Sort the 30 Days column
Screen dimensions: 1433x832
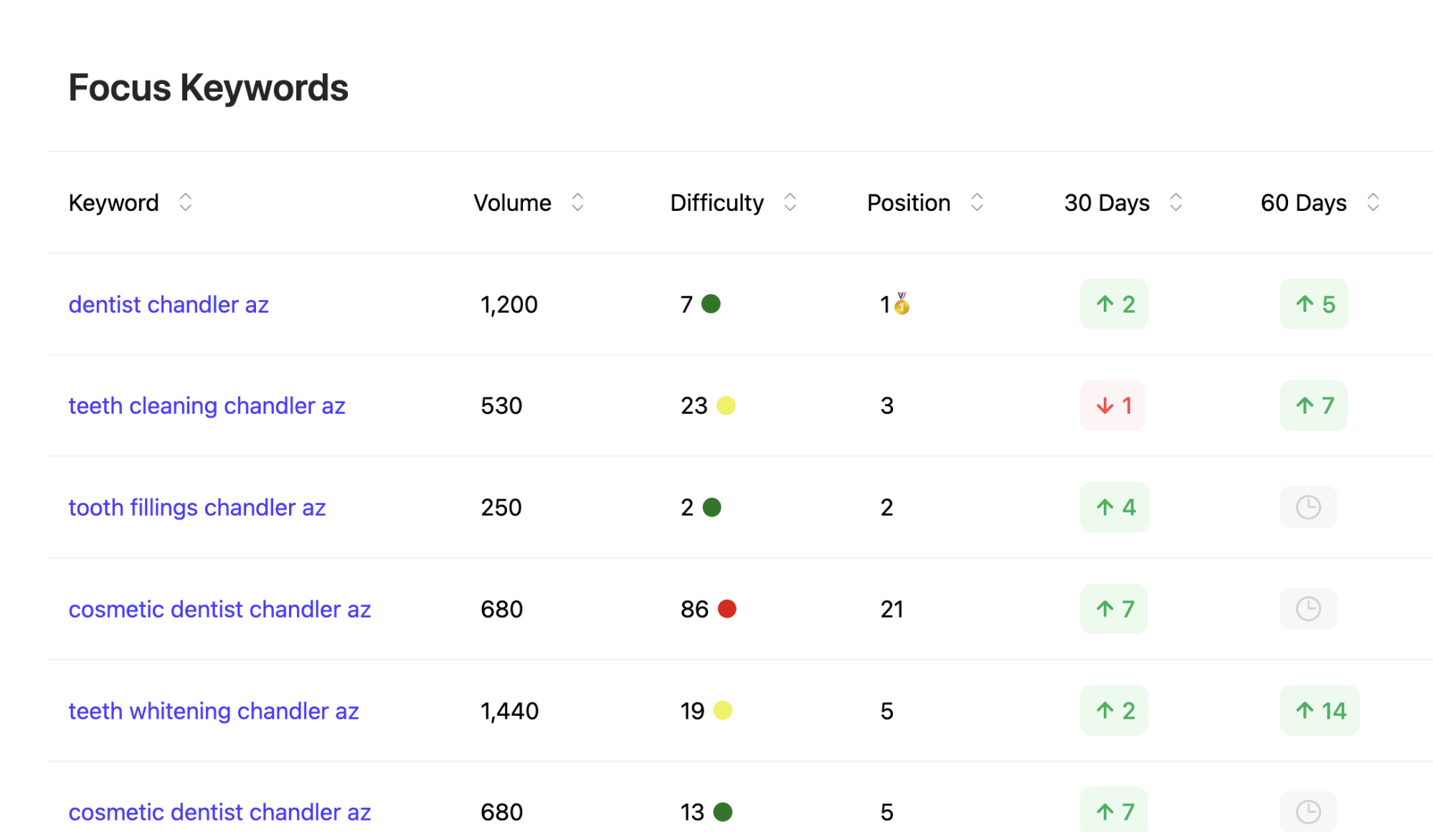[1176, 202]
